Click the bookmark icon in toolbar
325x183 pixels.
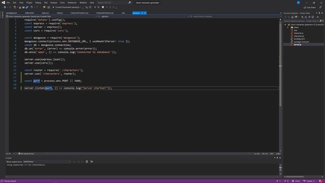pyautogui.click(x=103, y=7)
